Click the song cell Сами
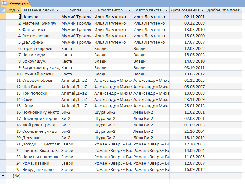Viewport: 245px width, 184px height. [x=41, y=100]
